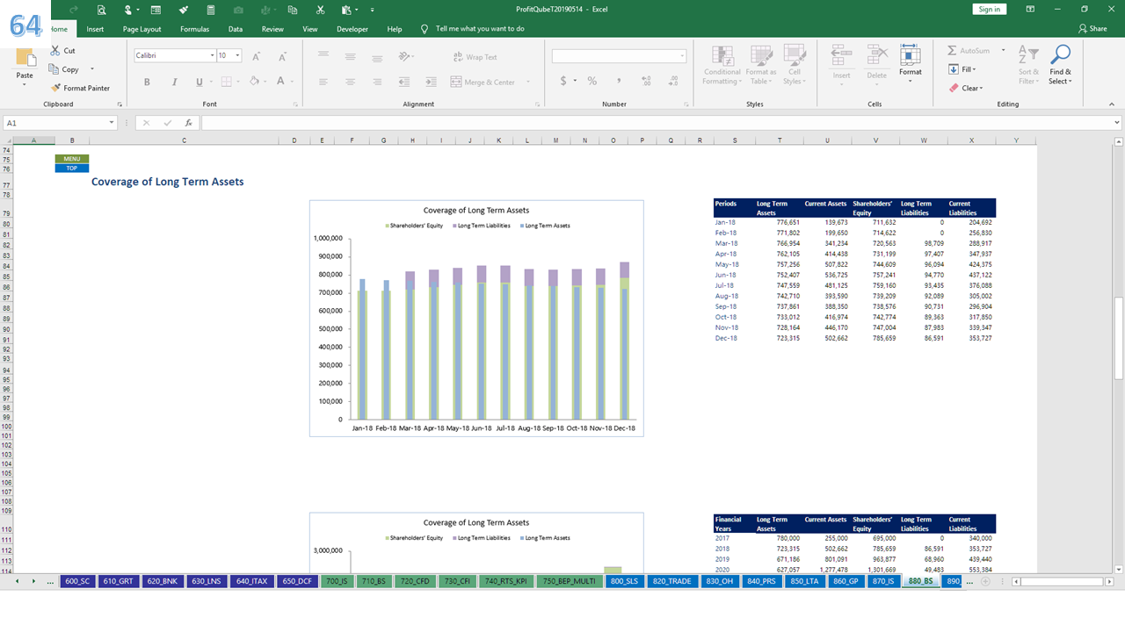Click the Center align icon
This screenshot has width=1125, height=632.
pyautogui.click(x=350, y=82)
